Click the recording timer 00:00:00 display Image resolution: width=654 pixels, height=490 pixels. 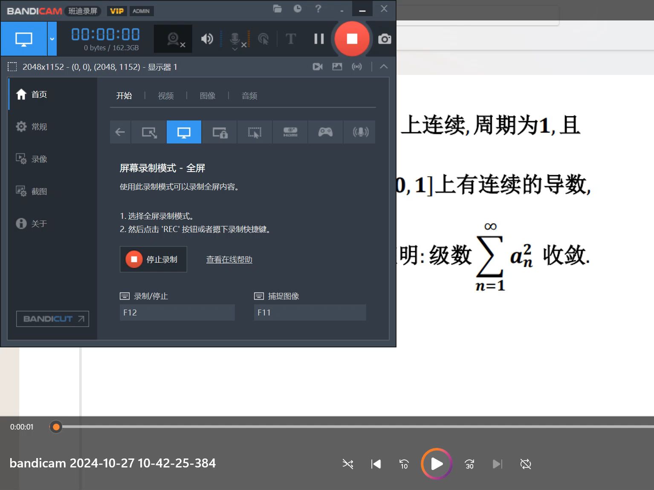[x=105, y=34]
